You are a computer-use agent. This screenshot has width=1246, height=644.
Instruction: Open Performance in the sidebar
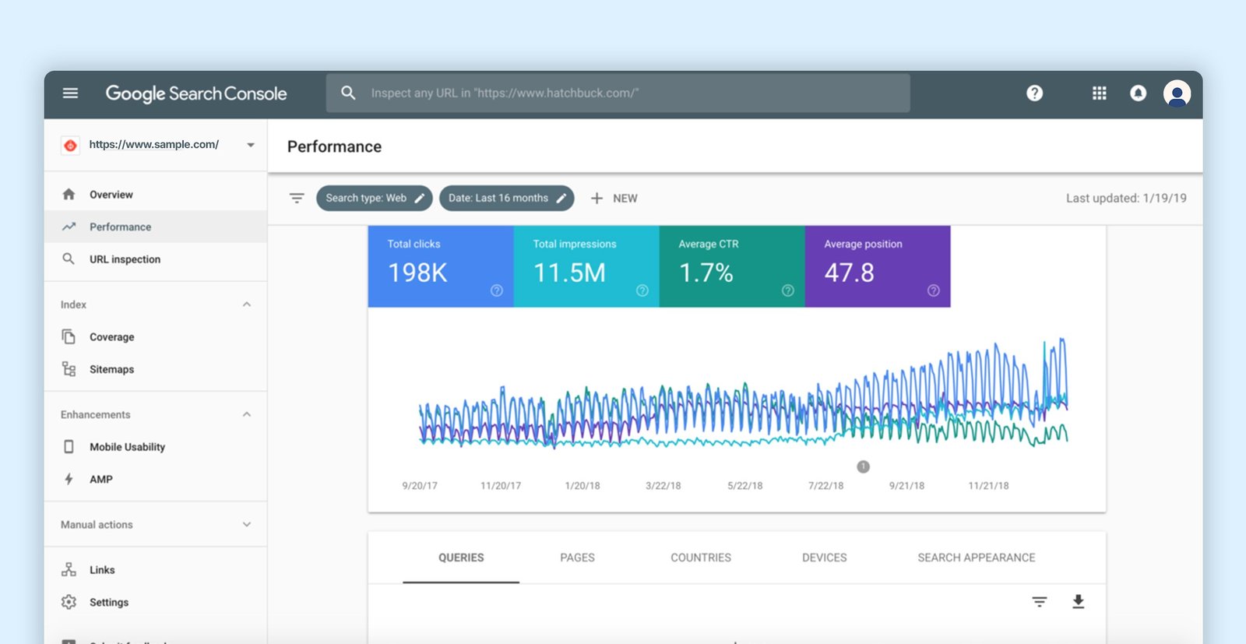(156, 227)
